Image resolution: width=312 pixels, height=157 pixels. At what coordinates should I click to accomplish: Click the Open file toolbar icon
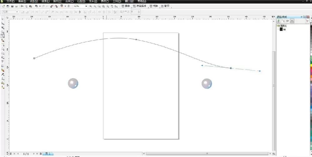[8, 6]
